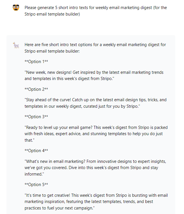
Task: Click the single word line "informed."
Action: tap(34, 174)
